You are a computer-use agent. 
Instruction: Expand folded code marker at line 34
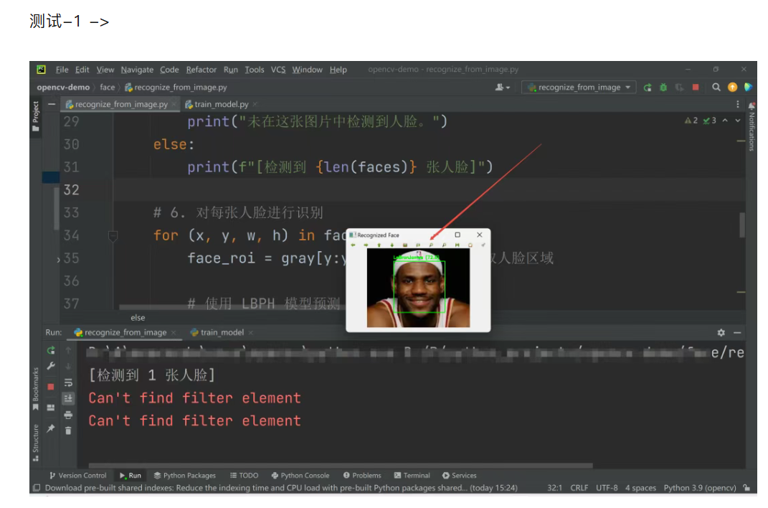pyautogui.click(x=113, y=236)
